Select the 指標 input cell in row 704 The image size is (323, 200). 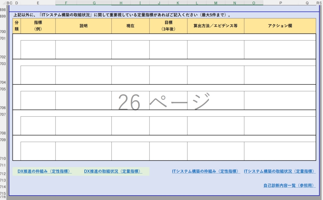(x=38, y=75)
